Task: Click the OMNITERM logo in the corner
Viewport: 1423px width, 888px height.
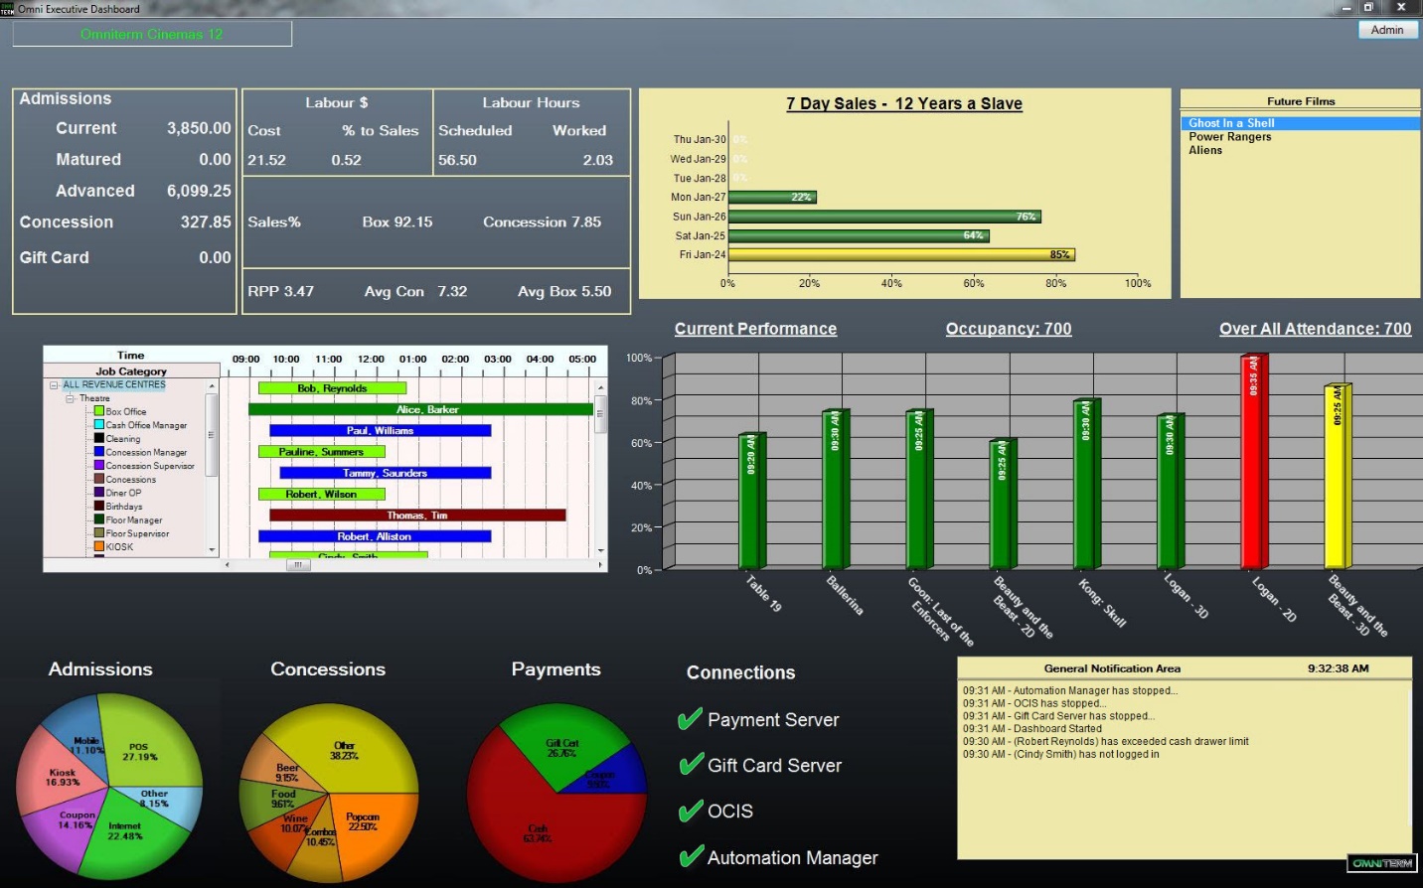Action: pyautogui.click(x=1382, y=863)
